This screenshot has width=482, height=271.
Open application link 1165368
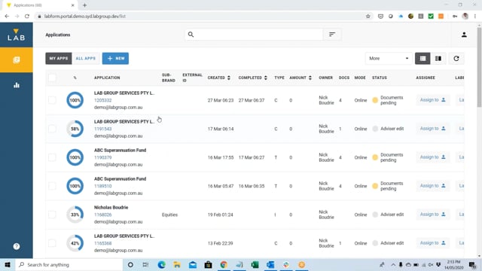tap(102, 243)
